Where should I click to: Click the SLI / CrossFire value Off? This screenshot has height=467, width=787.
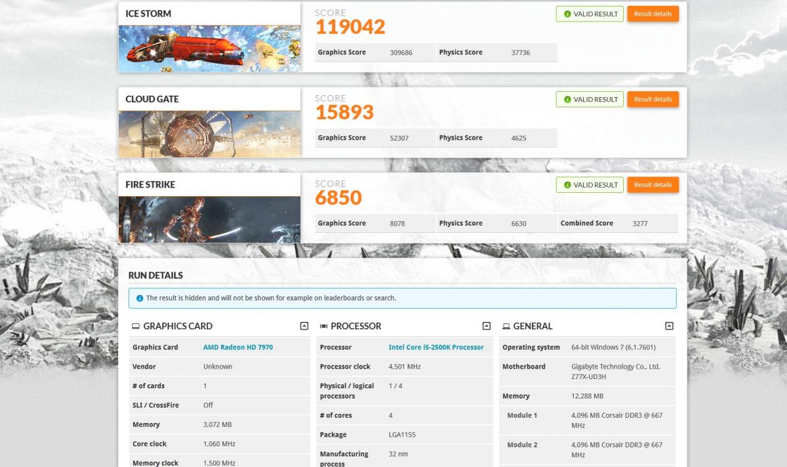(x=208, y=405)
